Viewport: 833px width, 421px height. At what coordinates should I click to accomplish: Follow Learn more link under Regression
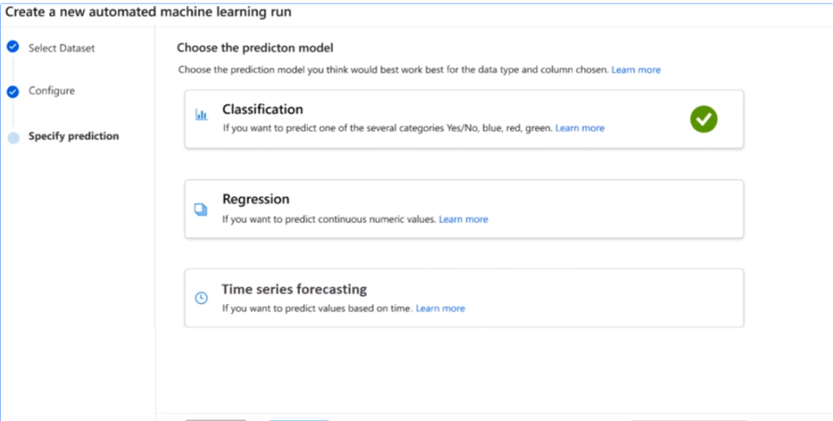pyautogui.click(x=463, y=220)
